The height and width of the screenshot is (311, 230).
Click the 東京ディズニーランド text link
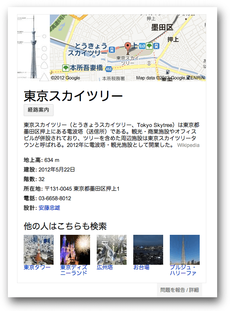(x=74, y=270)
